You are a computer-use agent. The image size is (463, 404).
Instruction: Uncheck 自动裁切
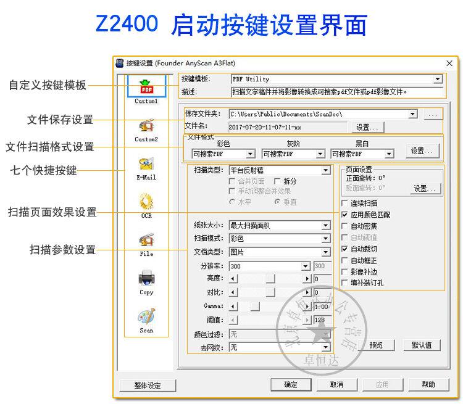pyautogui.click(x=344, y=249)
